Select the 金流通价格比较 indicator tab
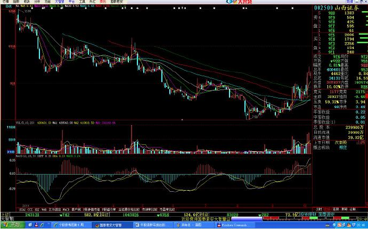 click(129, 209)
